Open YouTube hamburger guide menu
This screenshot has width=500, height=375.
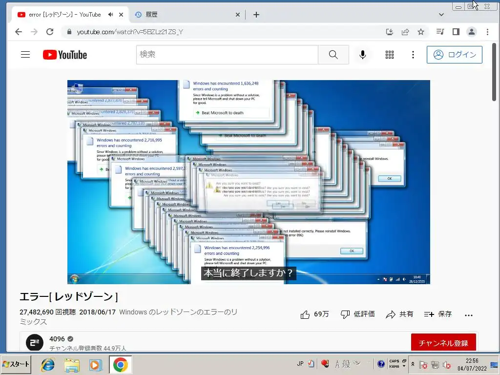[x=25, y=55]
